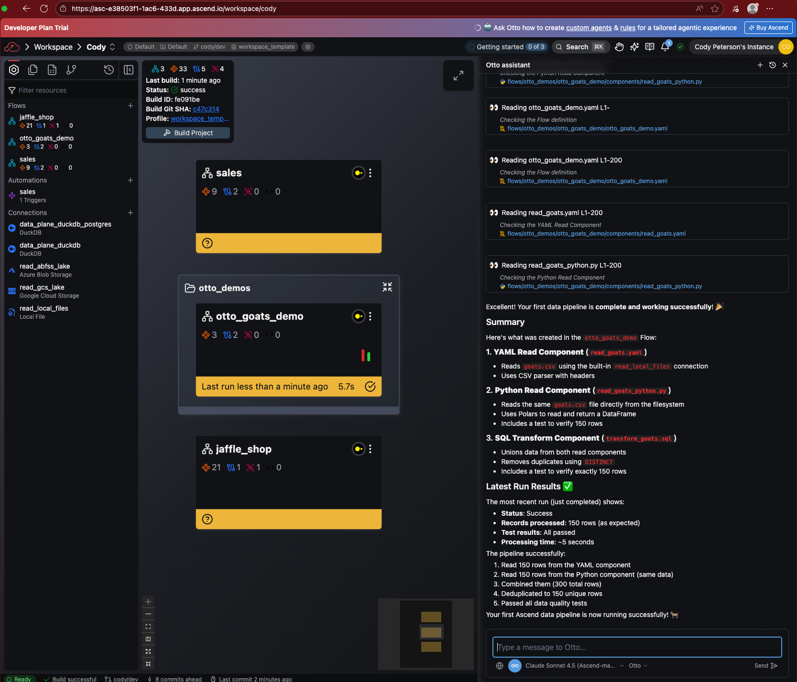The width and height of the screenshot is (797, 682).
Task: Add a new automation with Automations plus
Action: click(130, 180)
